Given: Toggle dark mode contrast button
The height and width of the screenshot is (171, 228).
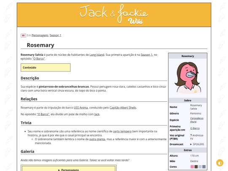Looking at the screenshot, I should tap(220, 163).
